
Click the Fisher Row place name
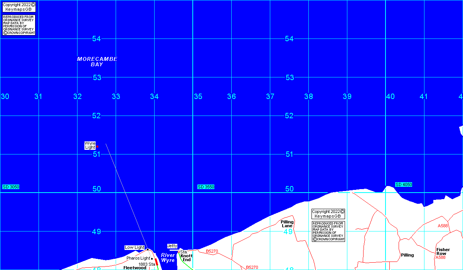pos(443,252)
